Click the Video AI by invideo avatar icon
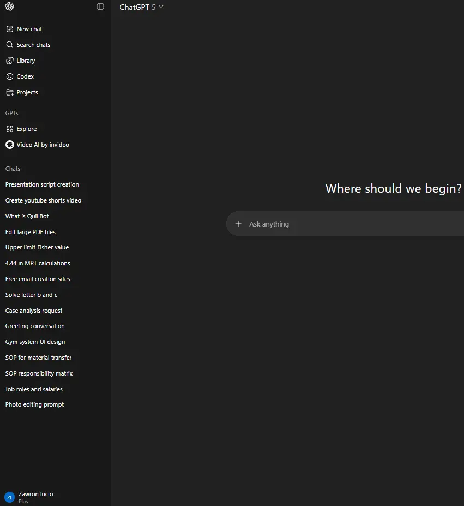 10,145
